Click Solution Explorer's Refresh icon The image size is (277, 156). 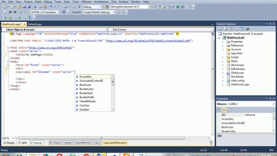coord(230,29)
